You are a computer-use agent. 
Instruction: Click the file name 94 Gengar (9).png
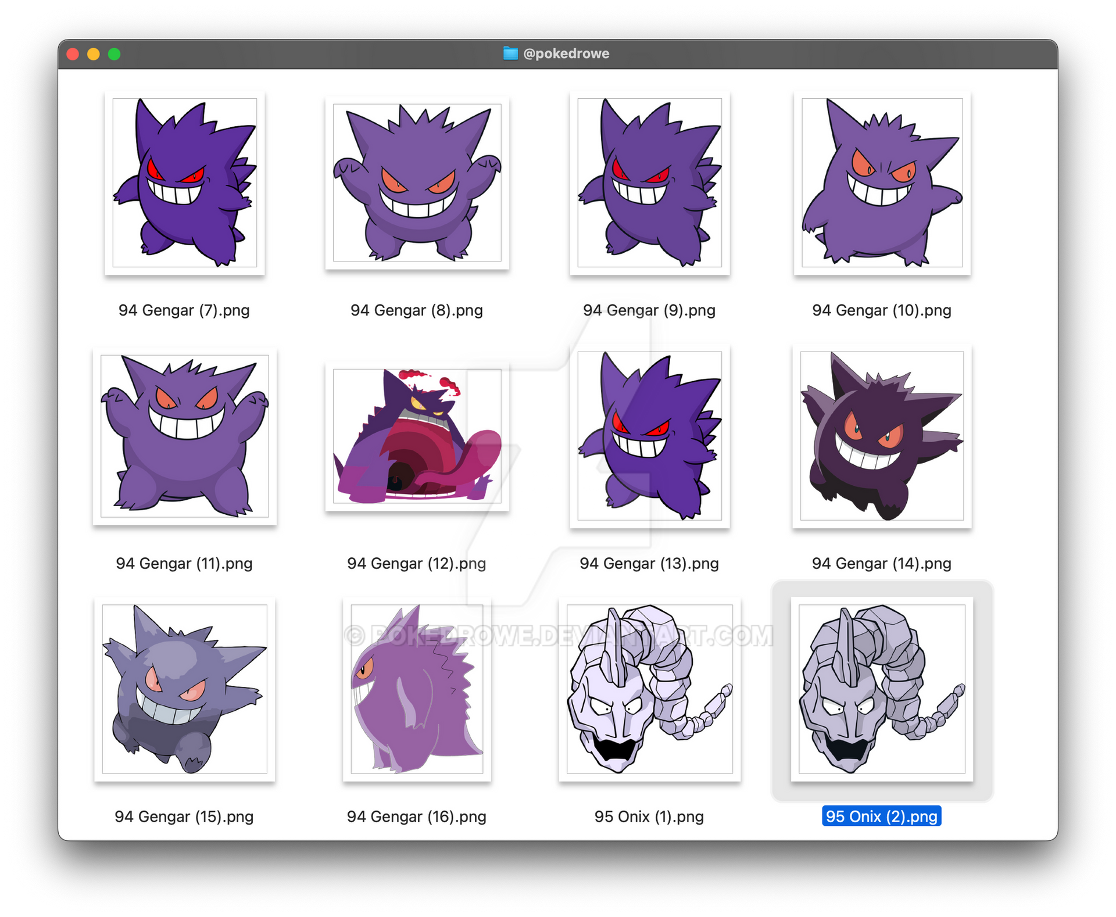click(649, 310)
